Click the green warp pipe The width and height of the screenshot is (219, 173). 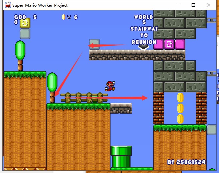pyautogui.click(x=121, y=157)
